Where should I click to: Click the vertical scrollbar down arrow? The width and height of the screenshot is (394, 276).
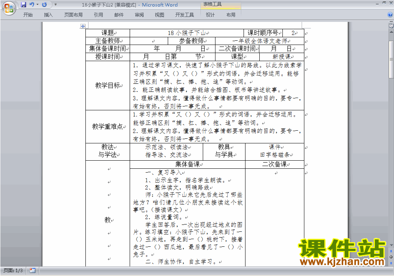391,245
